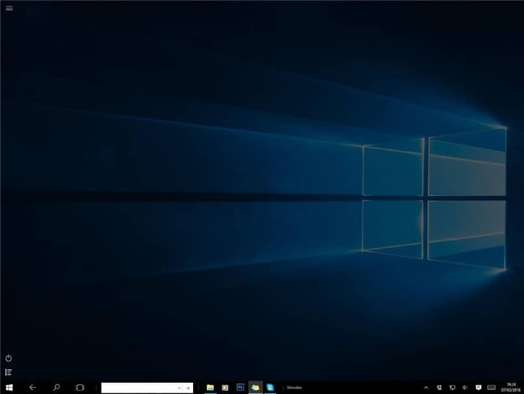Open the Windows Start button
This screenshot has width=524, height=394.
pos(9,387)
